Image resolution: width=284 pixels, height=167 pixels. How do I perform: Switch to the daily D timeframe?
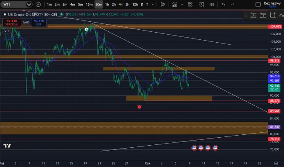(x=142, y=4)
